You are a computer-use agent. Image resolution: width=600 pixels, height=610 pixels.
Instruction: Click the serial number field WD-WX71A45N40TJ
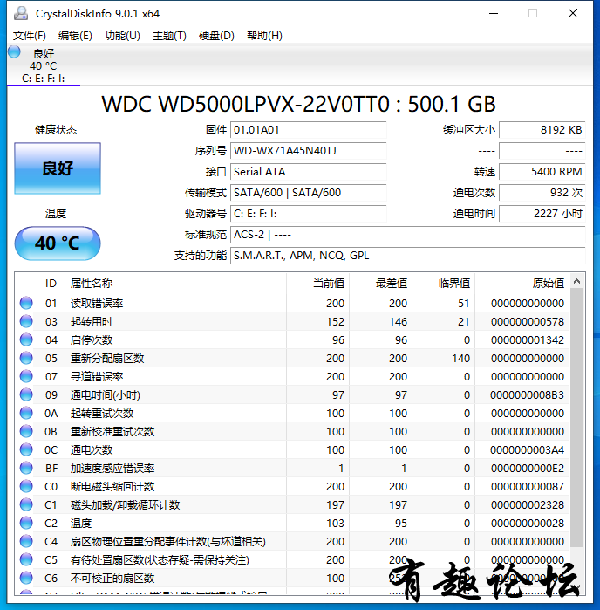click(x=309, y=151)
